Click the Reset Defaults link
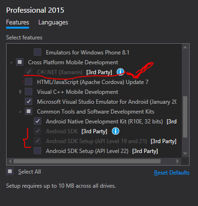 click(x=172, y=173)
